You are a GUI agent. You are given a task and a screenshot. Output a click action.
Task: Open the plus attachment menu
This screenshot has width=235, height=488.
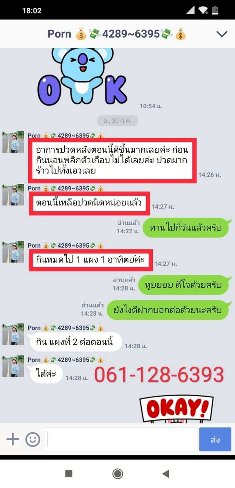pyautogui.click(x=12, y=439)
